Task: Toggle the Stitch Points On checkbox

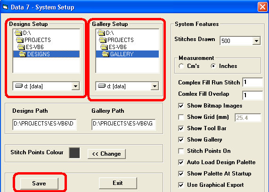Action: coord(181,151)
